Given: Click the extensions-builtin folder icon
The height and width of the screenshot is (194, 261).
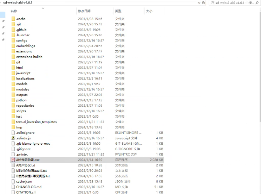Looking at the screenshot, I should pyautogui.click(x=13, y=57).
